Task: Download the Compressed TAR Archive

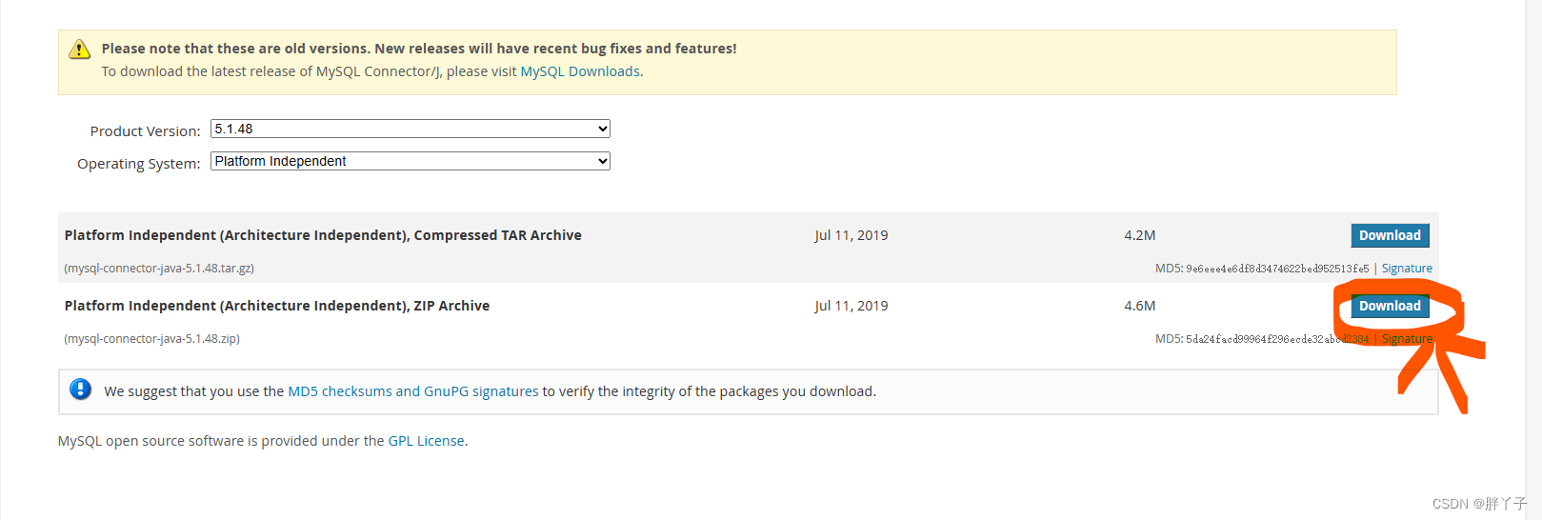Action: click(x=1390, y=235)
